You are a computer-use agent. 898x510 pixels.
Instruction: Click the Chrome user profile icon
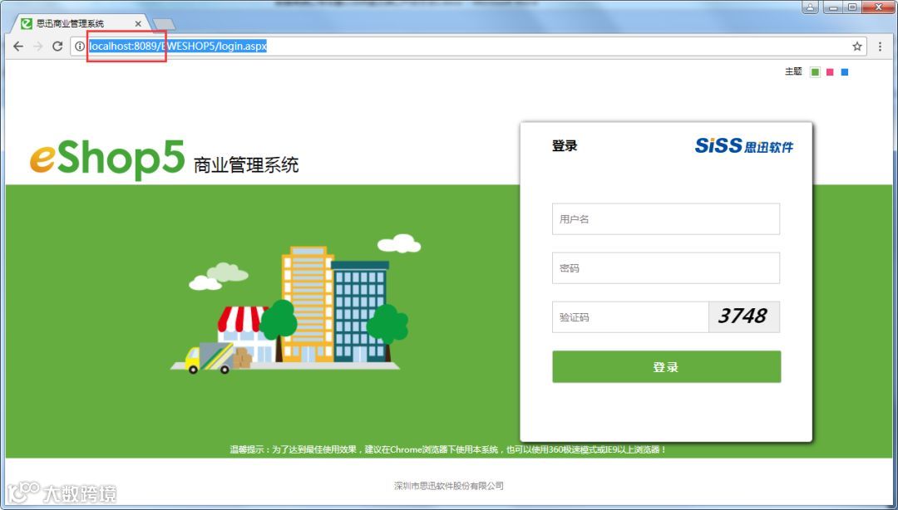(810, 7)
